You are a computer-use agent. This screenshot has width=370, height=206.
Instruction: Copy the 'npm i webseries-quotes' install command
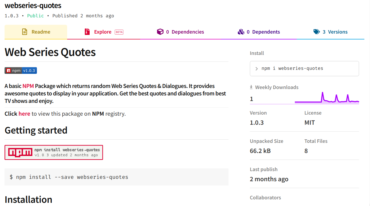point(292,68)
